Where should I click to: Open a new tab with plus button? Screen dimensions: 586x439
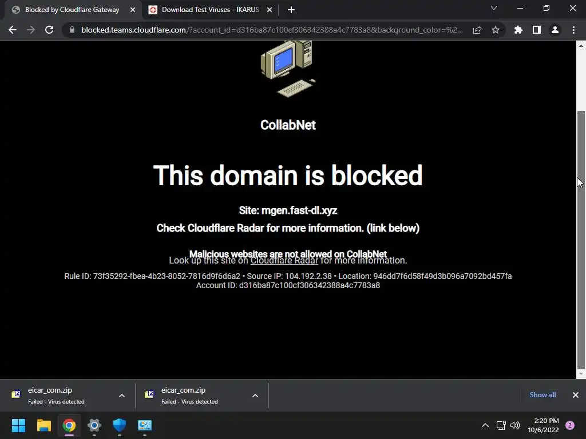pyautogui.click(x=291, y=10)
